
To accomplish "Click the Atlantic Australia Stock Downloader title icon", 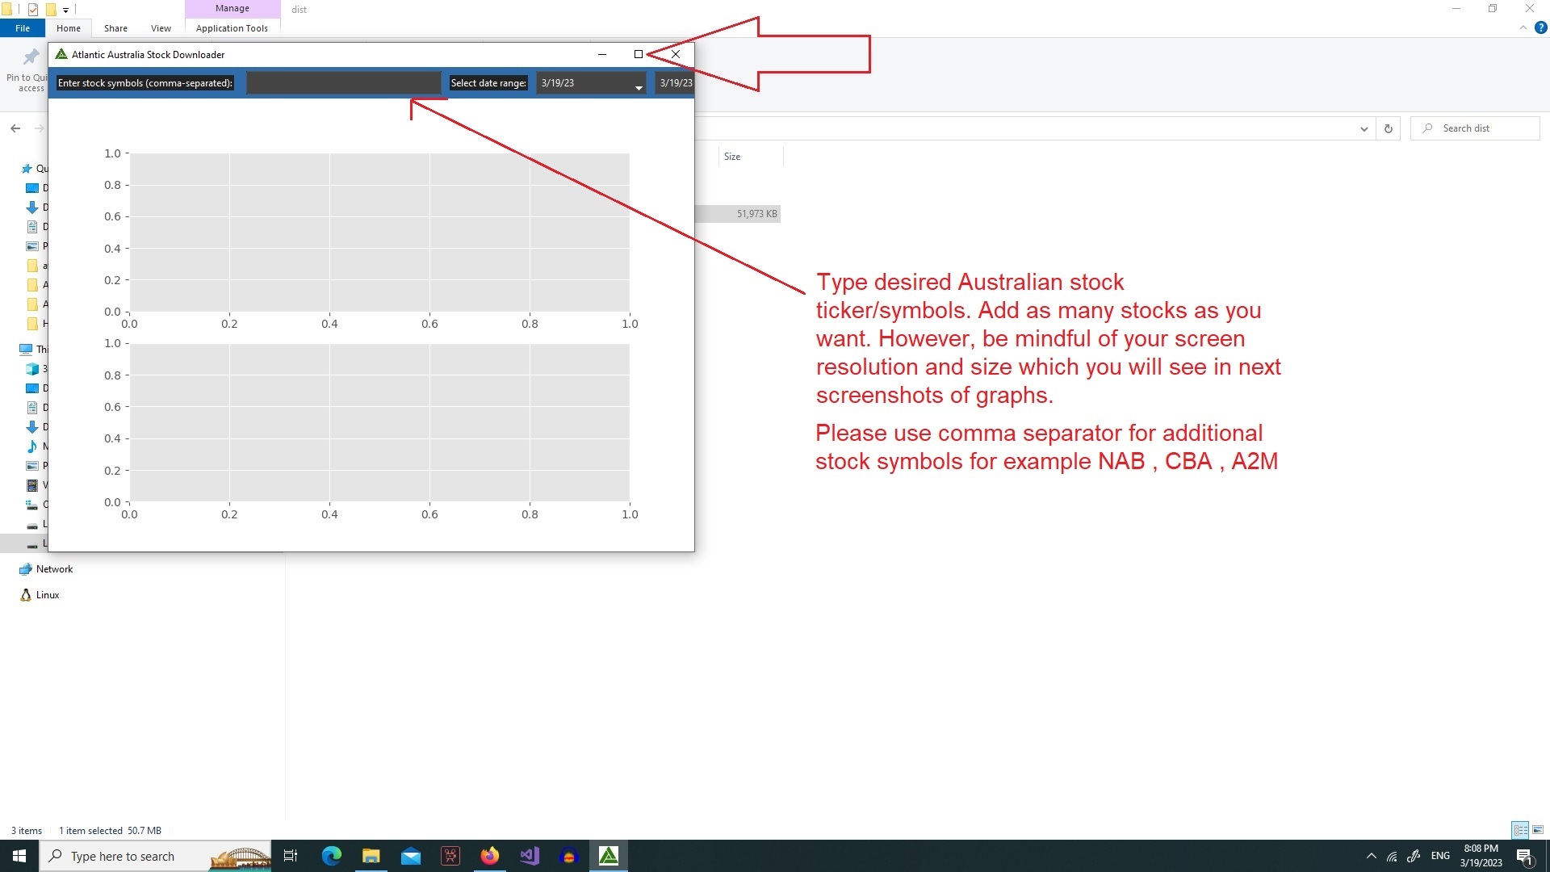I will (x=61, y=54).
